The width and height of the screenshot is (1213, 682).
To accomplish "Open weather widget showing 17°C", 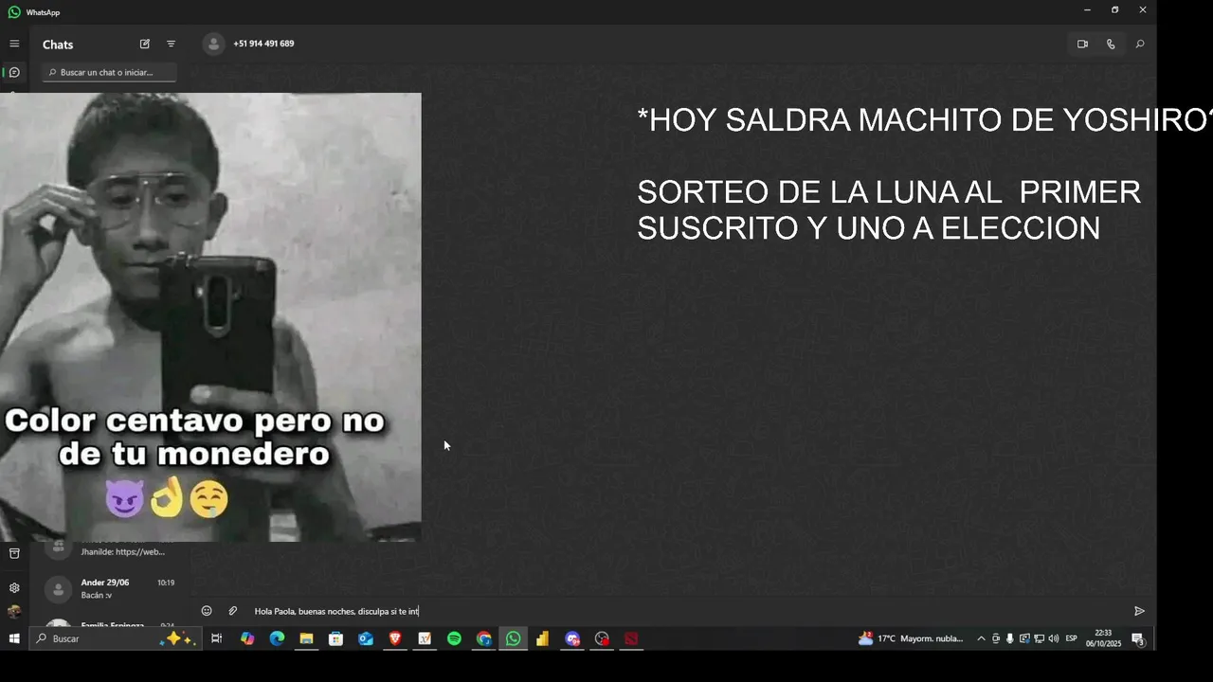I will (x=911, y=638).
